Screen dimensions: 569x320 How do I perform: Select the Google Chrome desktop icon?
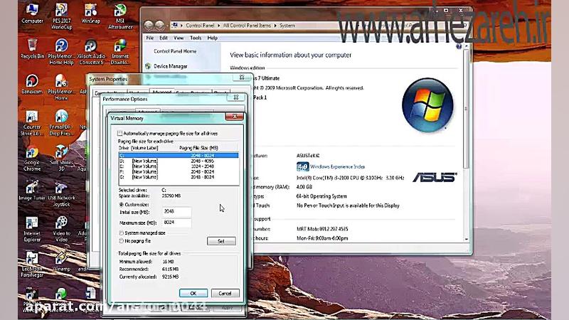pyautogui.click(x=32, y=158)
